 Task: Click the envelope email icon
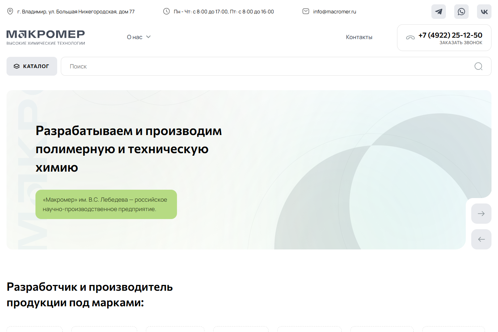click(x=306, y=12)
